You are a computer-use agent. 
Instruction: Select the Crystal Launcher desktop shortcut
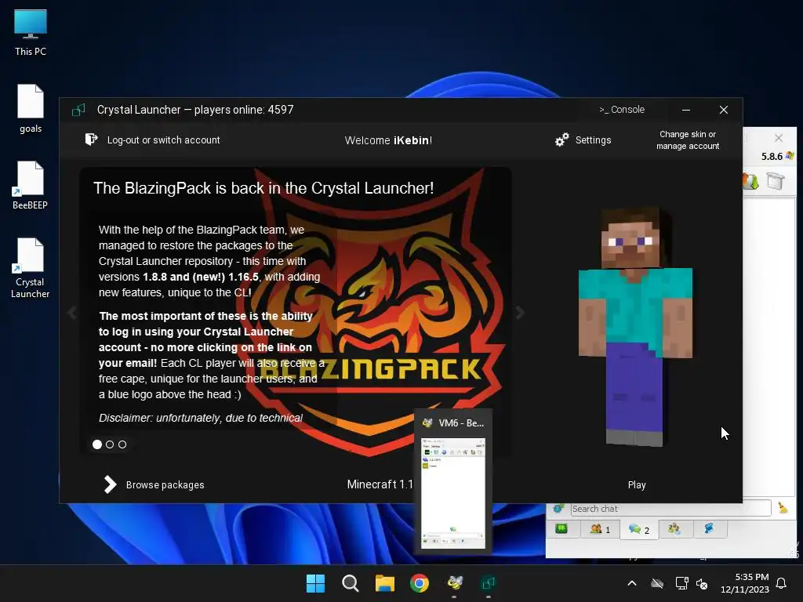click(31, 268)
